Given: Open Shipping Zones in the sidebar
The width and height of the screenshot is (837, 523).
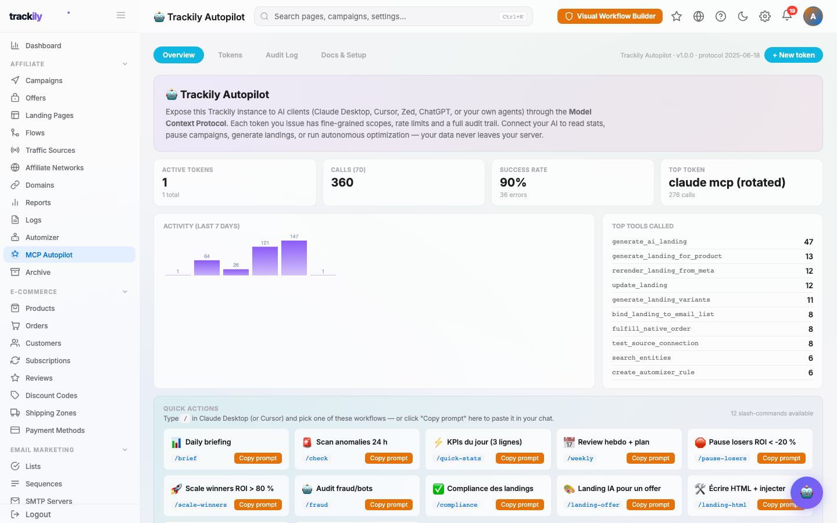Looking at the screenshot, I should pos(69,413).
